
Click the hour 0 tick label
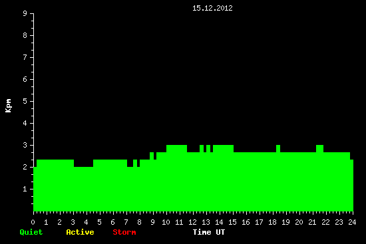coord(33,222)
